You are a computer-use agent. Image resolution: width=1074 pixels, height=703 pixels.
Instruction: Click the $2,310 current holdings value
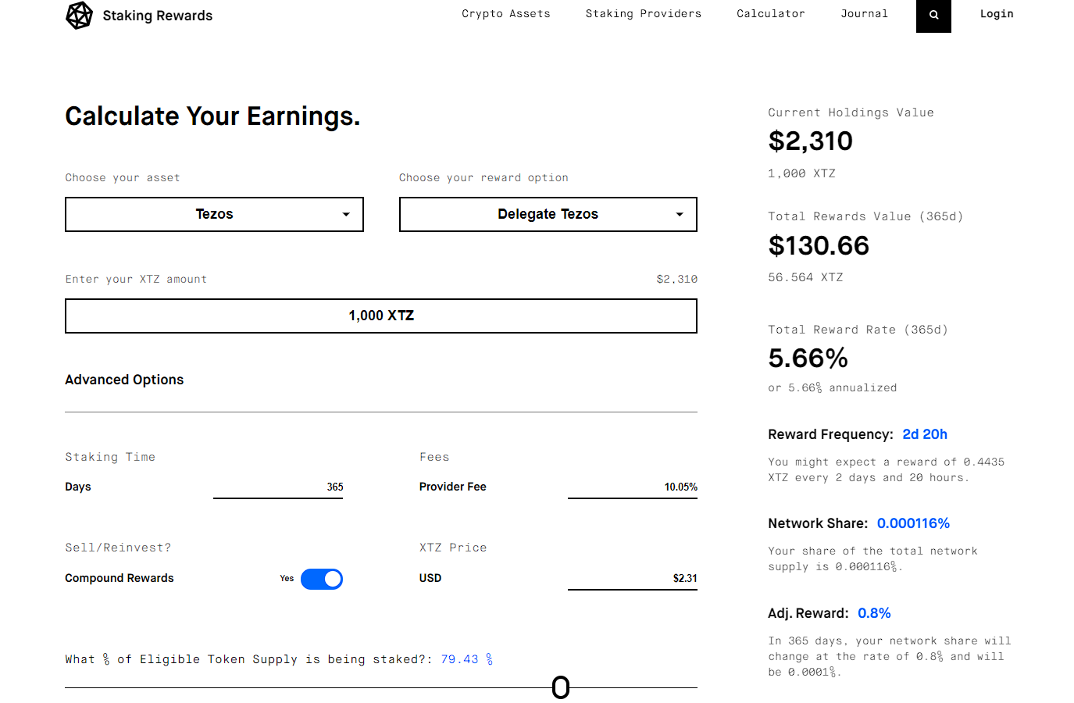click(x=810, y=141)
